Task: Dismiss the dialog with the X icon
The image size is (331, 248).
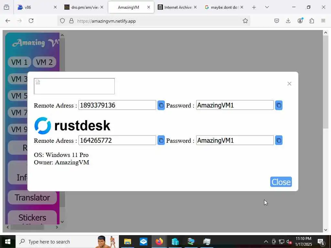Action: (x=289, y=84)
